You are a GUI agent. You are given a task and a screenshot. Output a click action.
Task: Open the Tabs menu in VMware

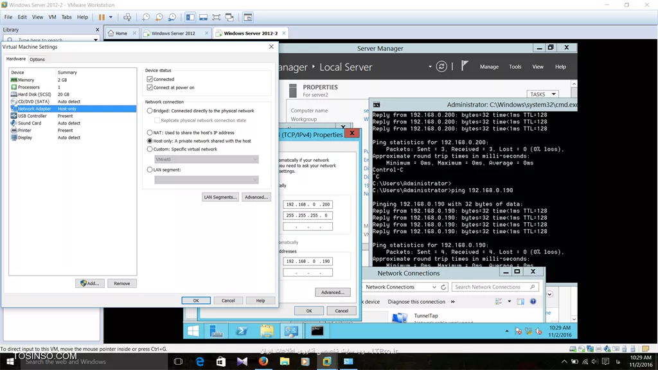pos(66,17)
